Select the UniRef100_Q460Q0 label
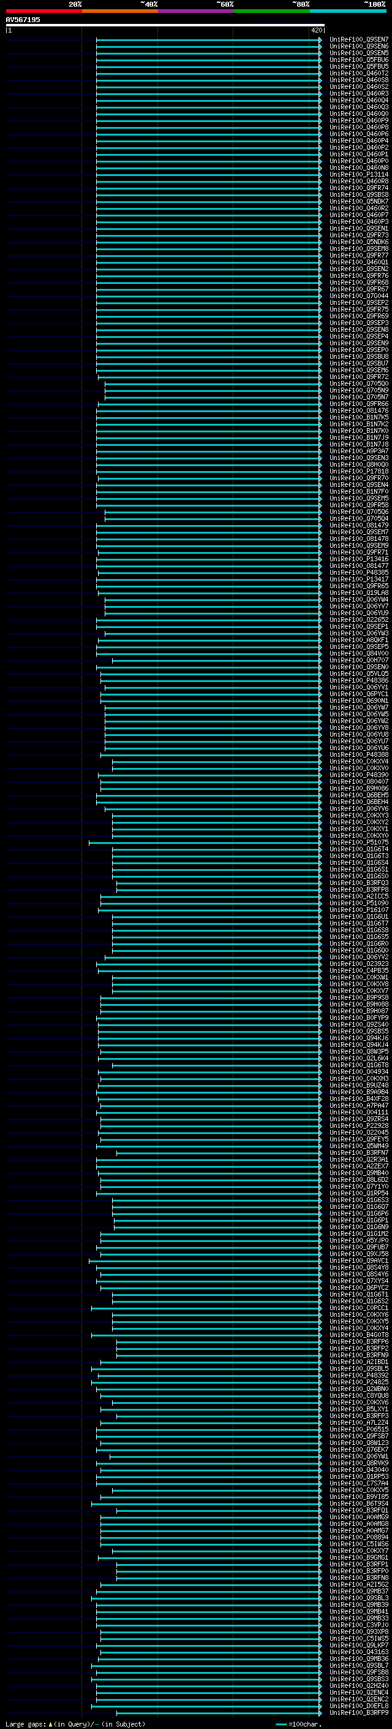392x1729 pixels. [359, 113]
